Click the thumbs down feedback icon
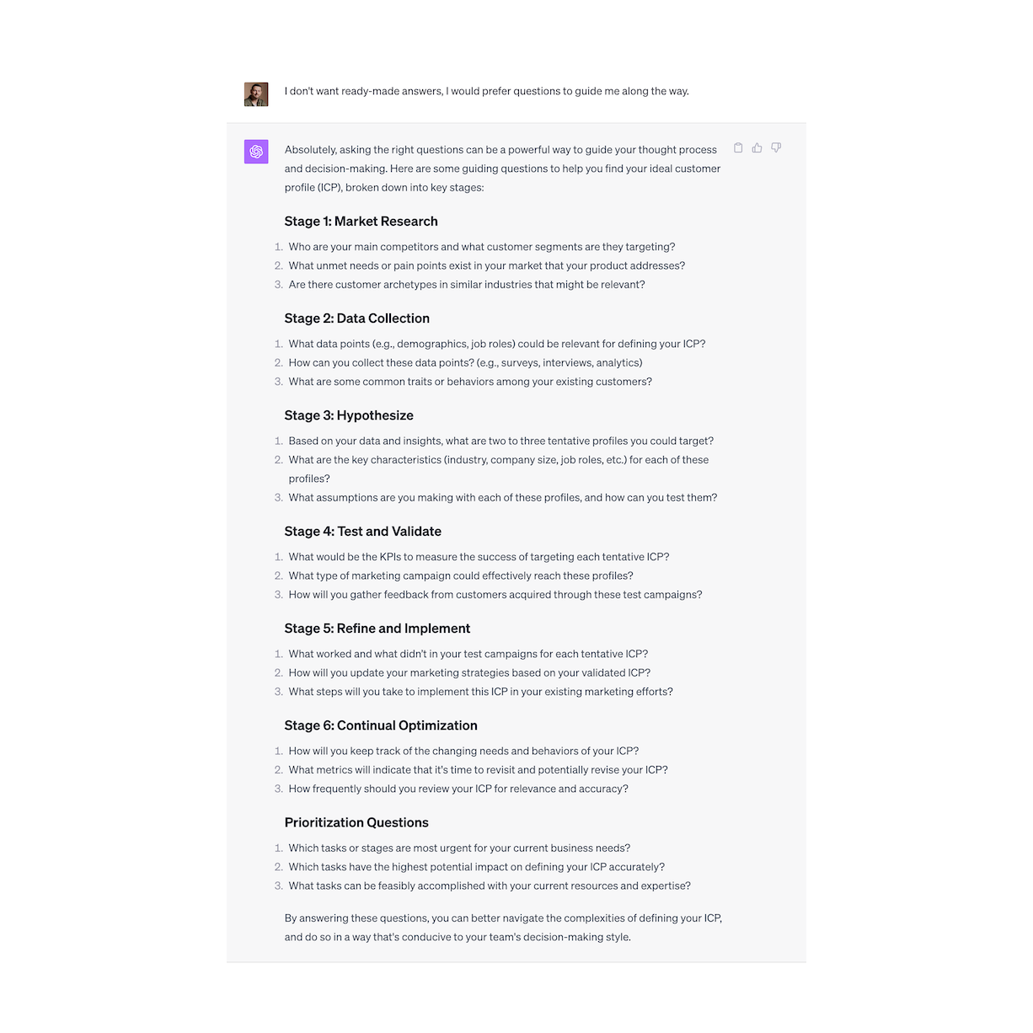1033x1033 pixels. tap(776, 148)
